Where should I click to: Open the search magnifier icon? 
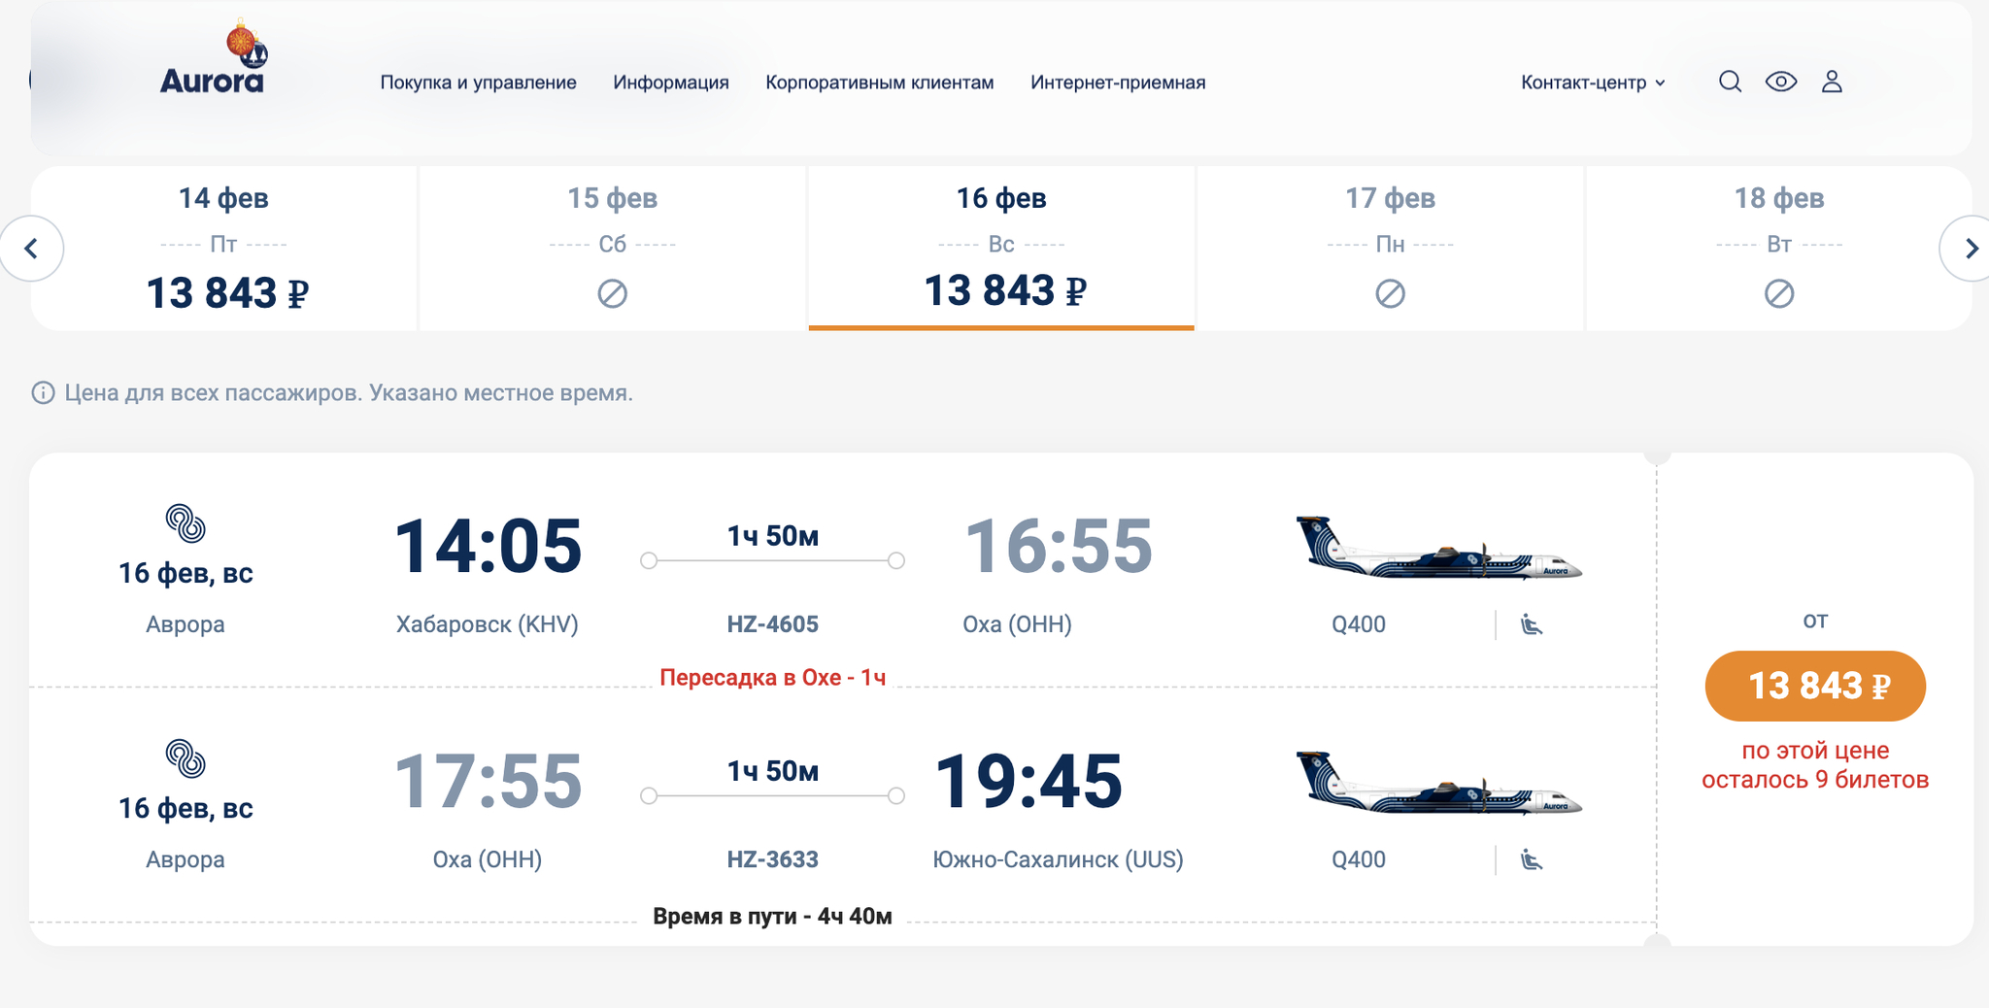(1730, 82)
